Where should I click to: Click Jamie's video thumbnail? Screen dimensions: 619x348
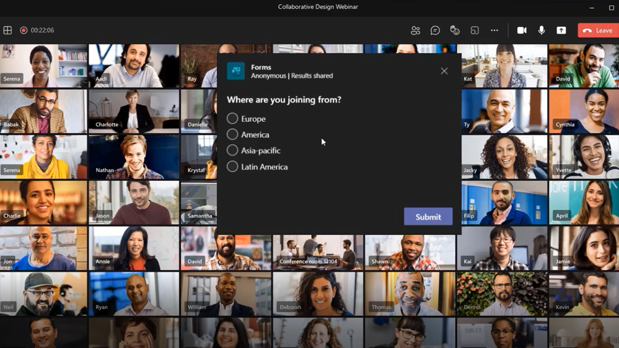584,248
